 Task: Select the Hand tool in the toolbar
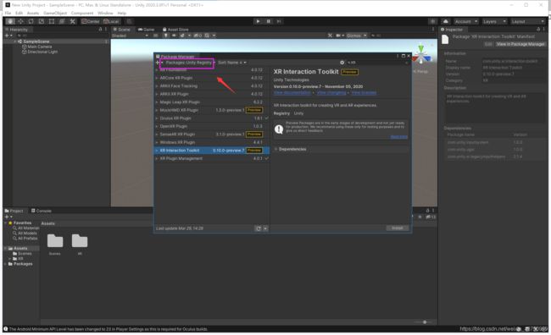click(x=10, y=21)
